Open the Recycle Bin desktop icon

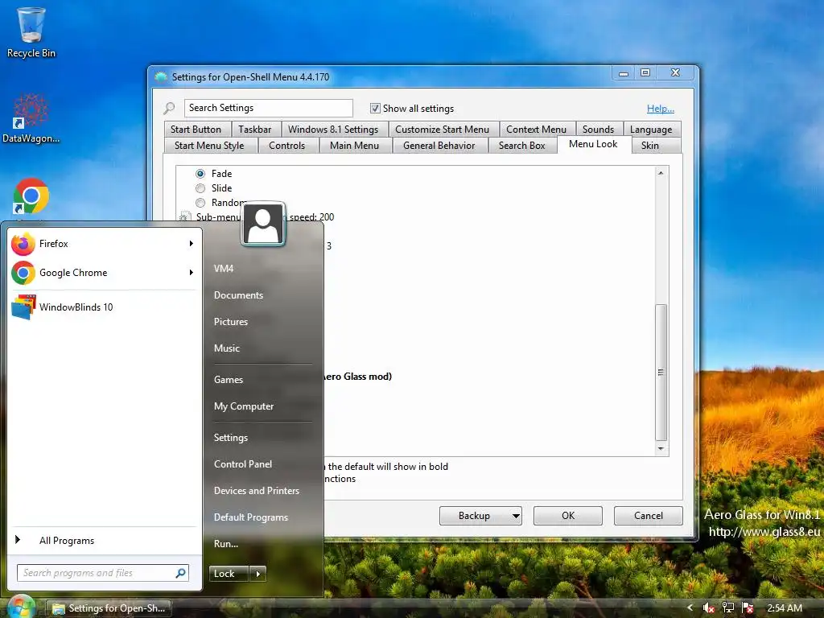(x=31, y=32)
